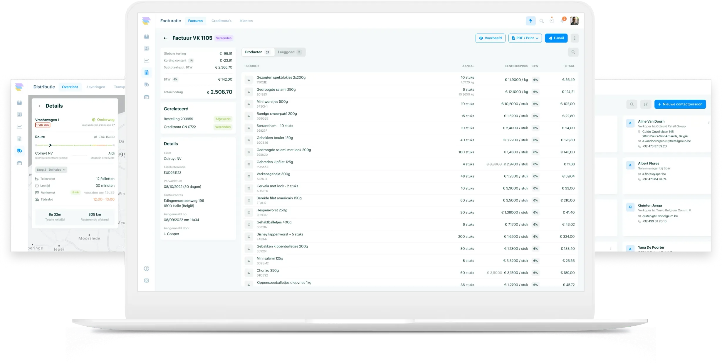Open the delivery truck icon in main sidebar
The image size is (722, 363).
tap(147, 84)
